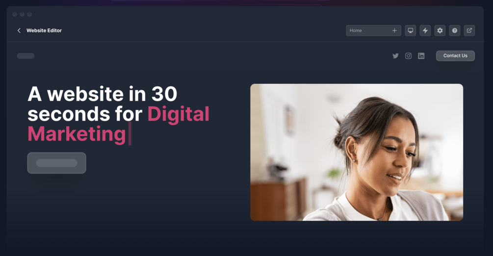Go back using the chevron beside Website Editor
The width and height of the screenshot is (493, 256).
click(19, 30)
